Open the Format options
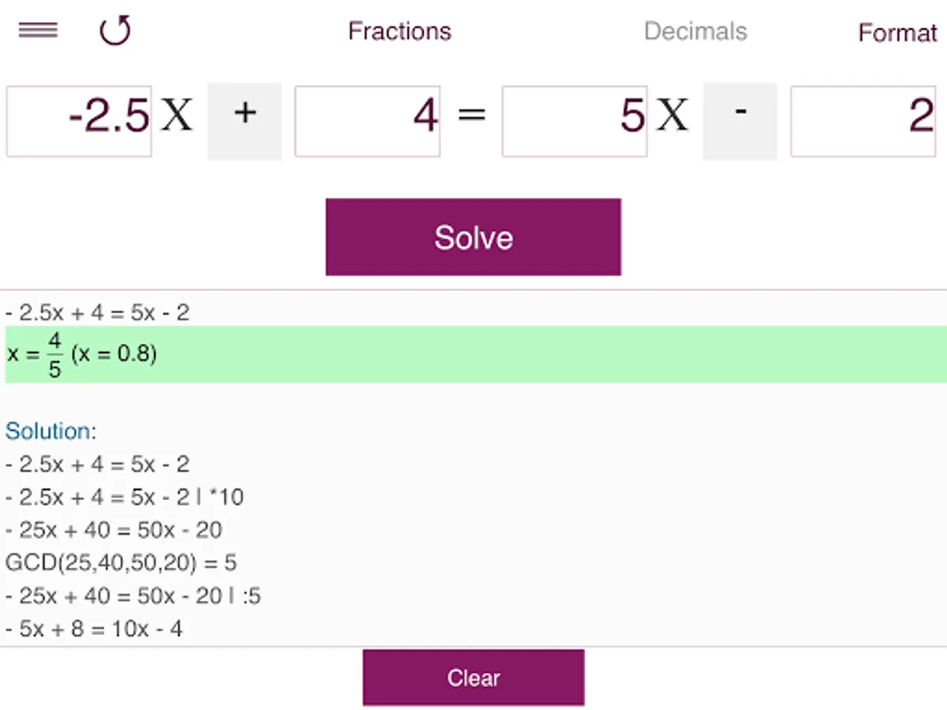The height and width of the screenshot is (710, 947). click(897, 33)
